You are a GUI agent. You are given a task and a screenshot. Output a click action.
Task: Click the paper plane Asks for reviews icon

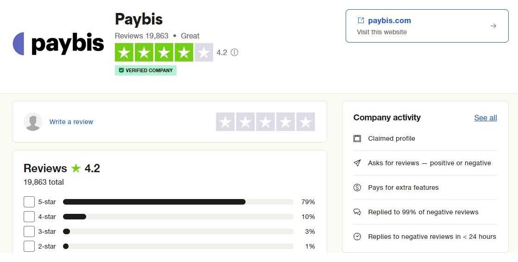[357, 163]
